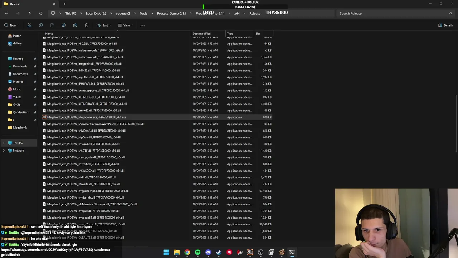Close the Release tab
458x258 pixels.
point(54,4)
